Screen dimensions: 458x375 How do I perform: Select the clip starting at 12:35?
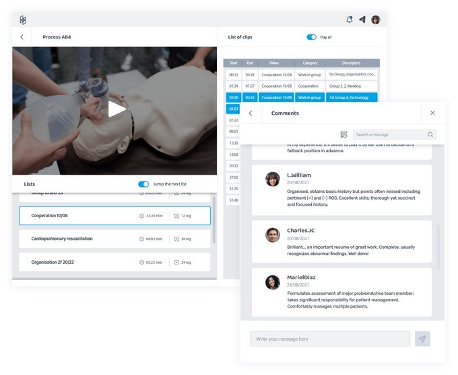click(x=233, y=143)
